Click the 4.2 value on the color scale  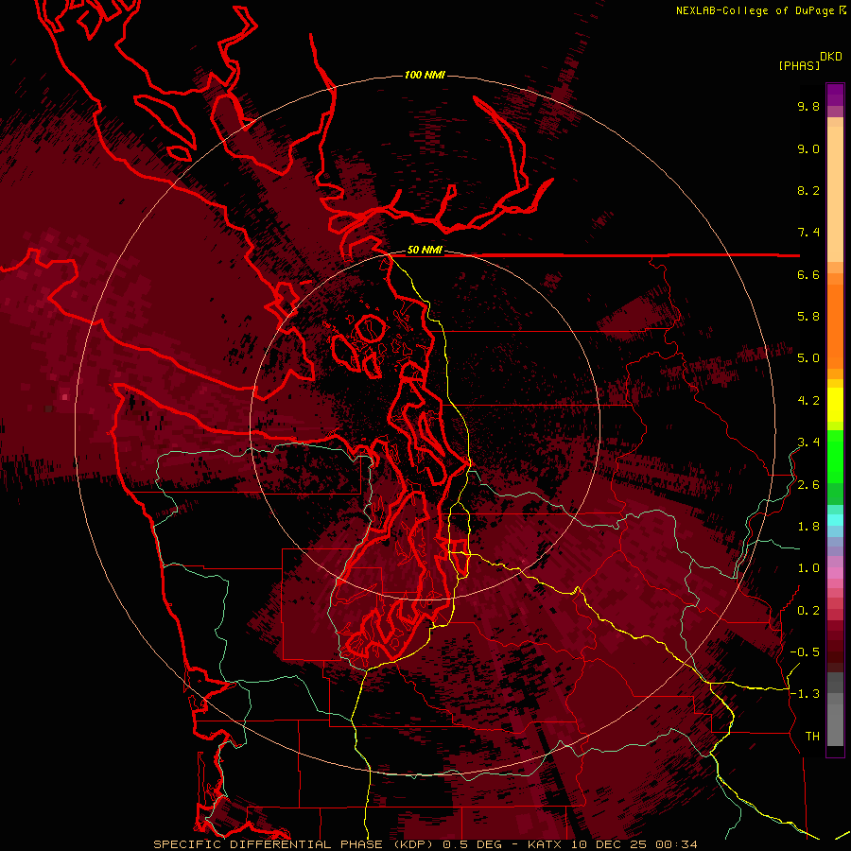click(x=808, y=401)
